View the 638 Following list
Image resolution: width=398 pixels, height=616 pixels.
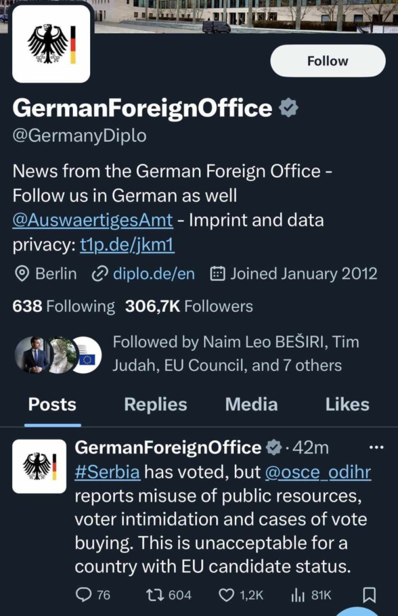click(63, 306)
